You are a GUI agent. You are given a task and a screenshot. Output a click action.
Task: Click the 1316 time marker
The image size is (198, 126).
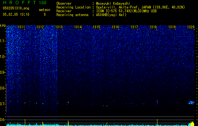coord(116,27)
